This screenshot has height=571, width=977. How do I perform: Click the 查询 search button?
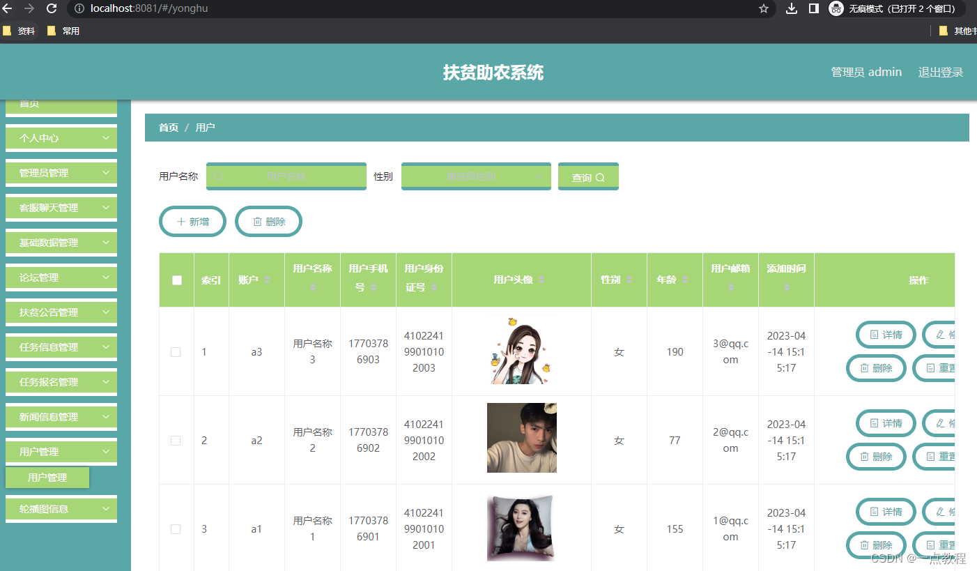pyautogui.click(x=588, y=177)
